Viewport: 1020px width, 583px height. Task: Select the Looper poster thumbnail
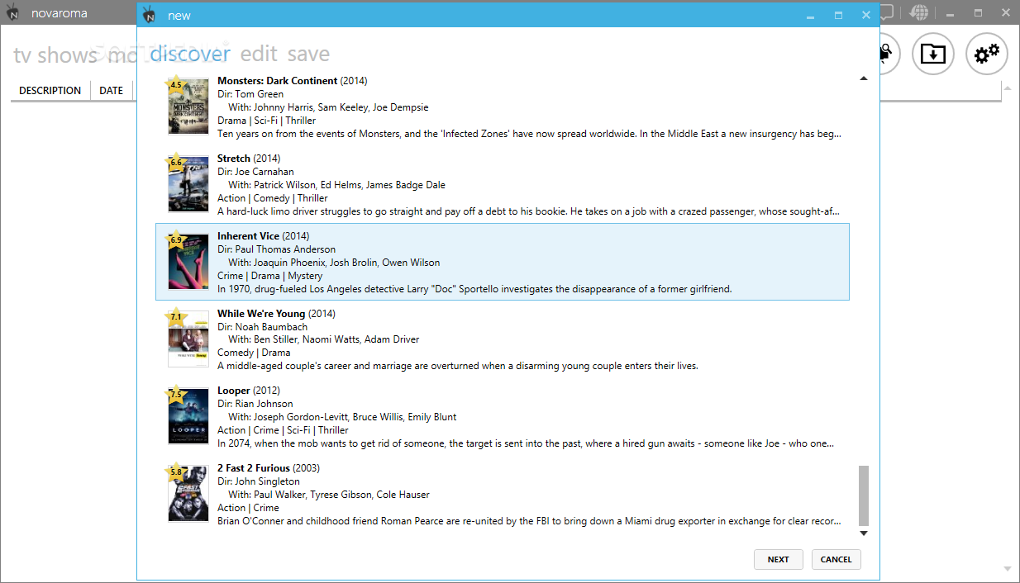tap(189, 417)
